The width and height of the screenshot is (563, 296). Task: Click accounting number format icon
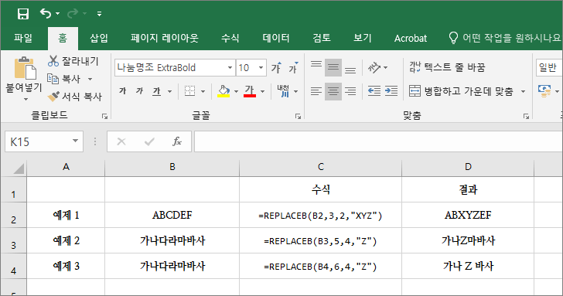(x=544, y=91)
